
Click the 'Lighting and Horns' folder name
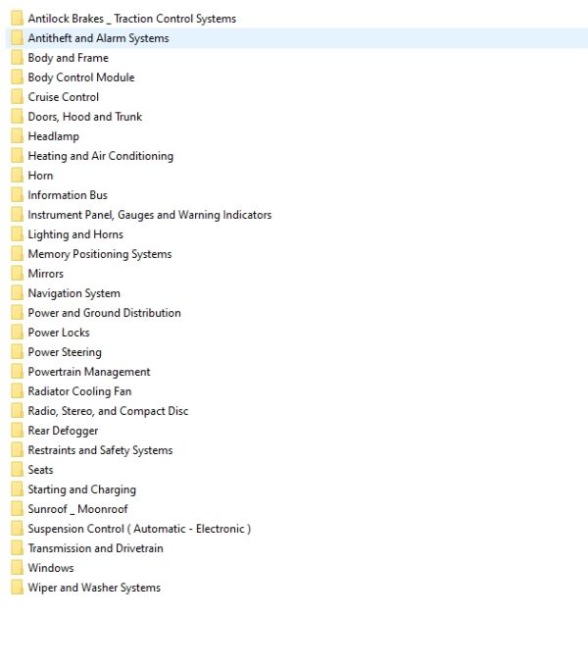tap(75, 234)
